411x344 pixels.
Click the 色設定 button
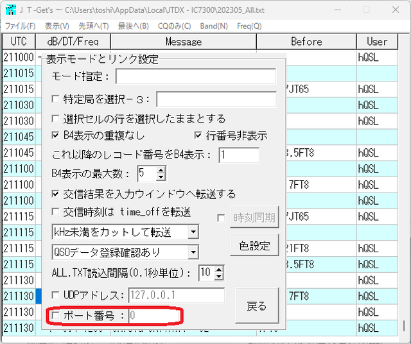[254, 245]
